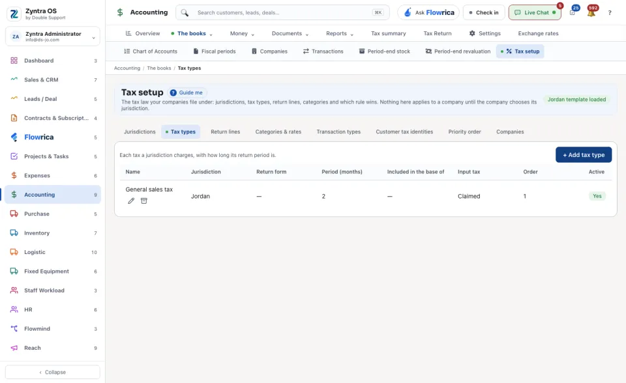Open Tax summary

pyautogui.click(x=389, y=33)
